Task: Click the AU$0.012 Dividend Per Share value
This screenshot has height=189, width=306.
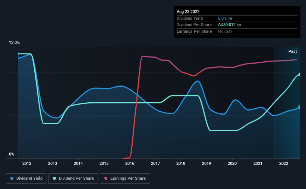Action: pos(227,25)
